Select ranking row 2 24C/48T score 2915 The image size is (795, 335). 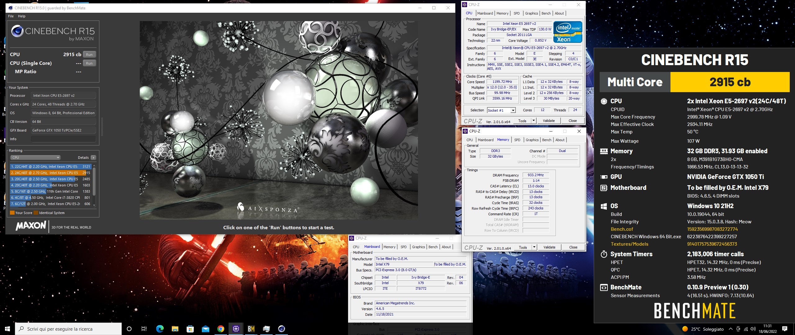tap(51, 173)
